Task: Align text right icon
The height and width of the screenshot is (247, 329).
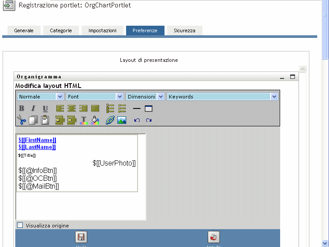Action: (x=83, y=108)
